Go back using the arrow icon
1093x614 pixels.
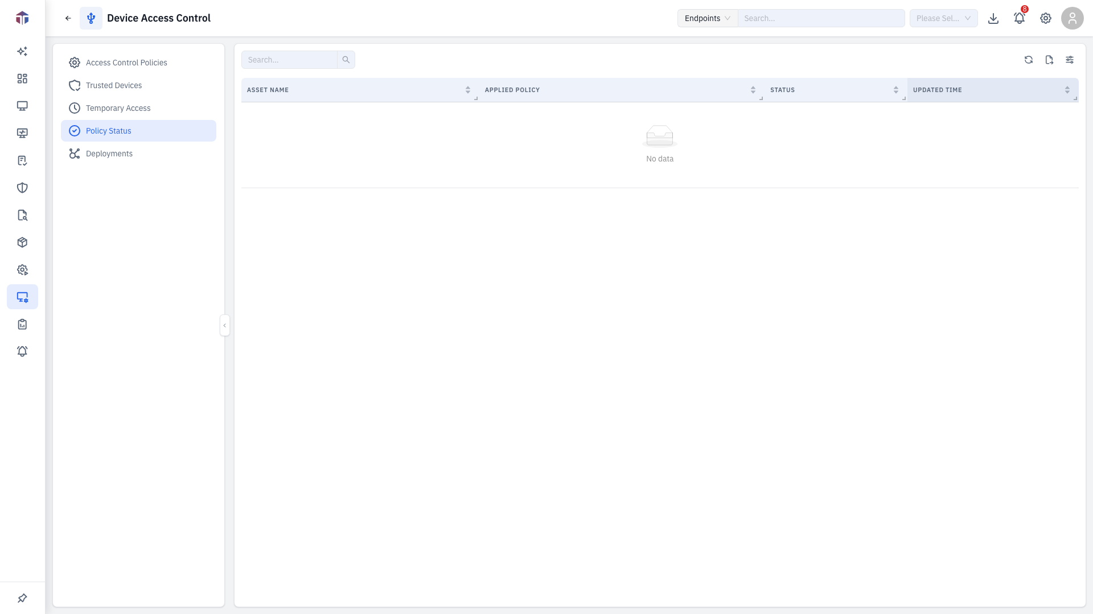coord(68,18)
